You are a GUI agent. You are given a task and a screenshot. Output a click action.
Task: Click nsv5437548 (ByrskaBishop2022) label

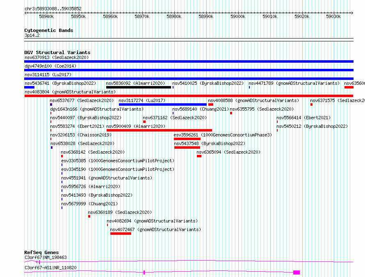[x=210, y=143]
